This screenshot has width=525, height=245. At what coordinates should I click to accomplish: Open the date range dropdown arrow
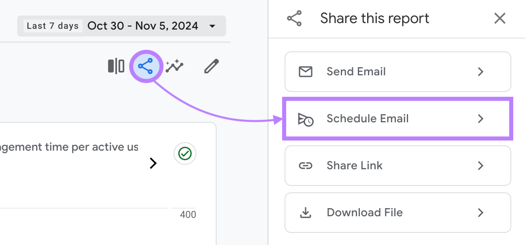pos(213,26)
